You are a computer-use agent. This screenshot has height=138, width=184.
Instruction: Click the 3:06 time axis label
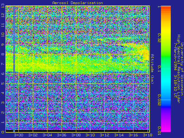coord(62,135)
